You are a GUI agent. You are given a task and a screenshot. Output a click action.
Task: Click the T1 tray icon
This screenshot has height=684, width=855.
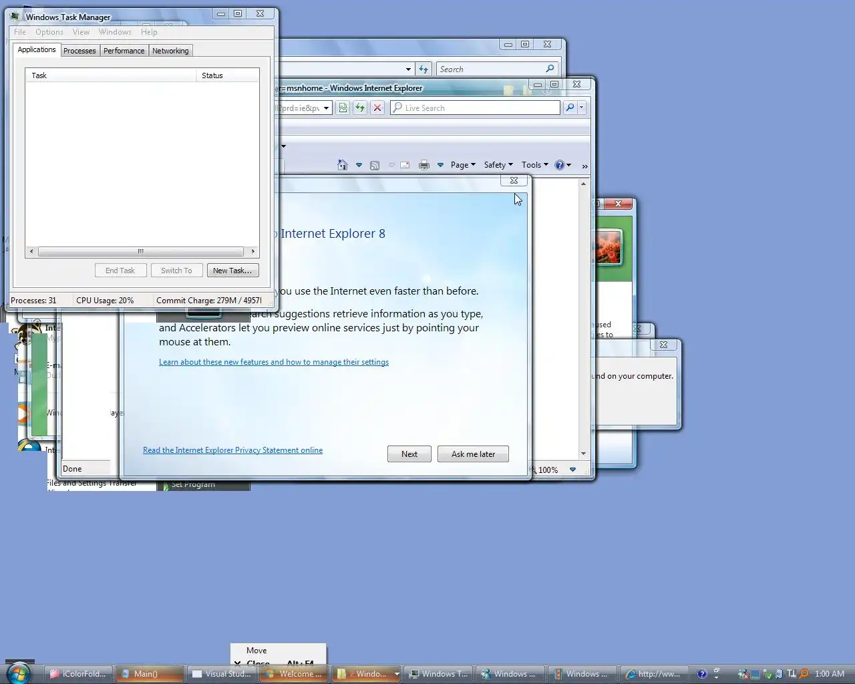(792, 674)
